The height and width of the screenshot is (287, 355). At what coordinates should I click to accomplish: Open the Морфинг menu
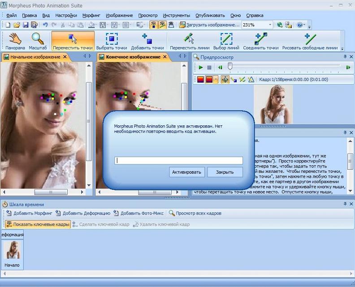tap(91, 15)
